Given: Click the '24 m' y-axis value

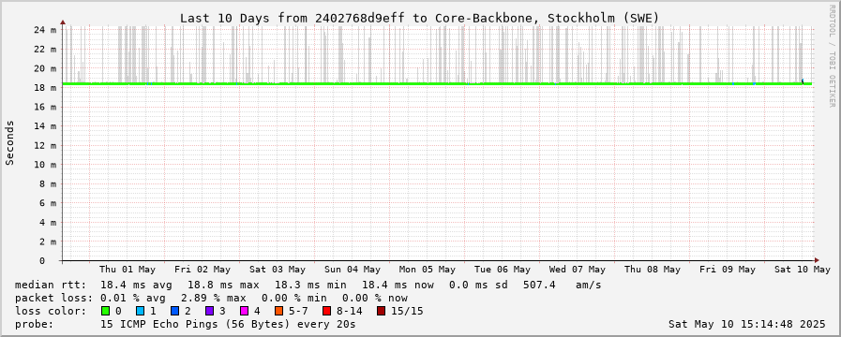Looking at the screenshot, I should 45,30.
